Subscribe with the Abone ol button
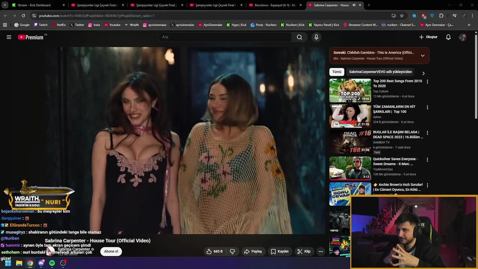 click(x=111, y=251)
